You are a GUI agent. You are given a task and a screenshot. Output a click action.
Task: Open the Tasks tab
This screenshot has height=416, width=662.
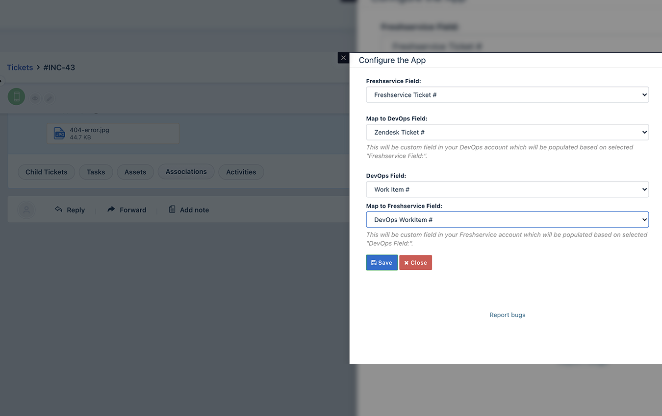(x=96, y=172)
